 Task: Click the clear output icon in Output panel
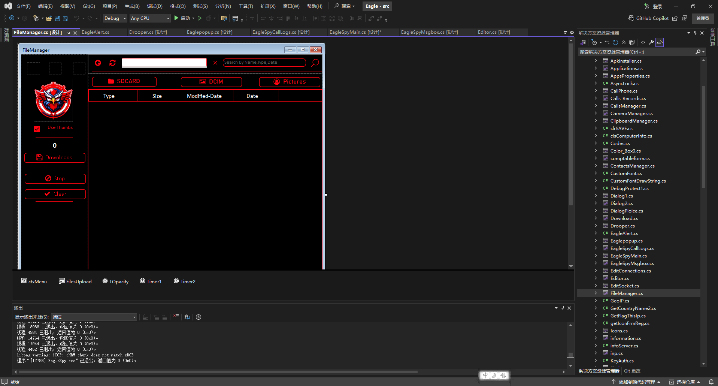point(176,317)
